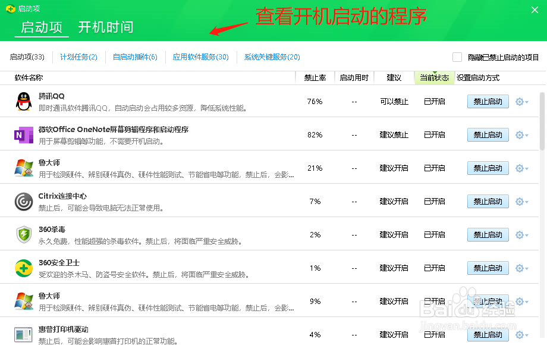
Task: Click the 惠普打印机驱动 title text
Action: click(63, 330)
